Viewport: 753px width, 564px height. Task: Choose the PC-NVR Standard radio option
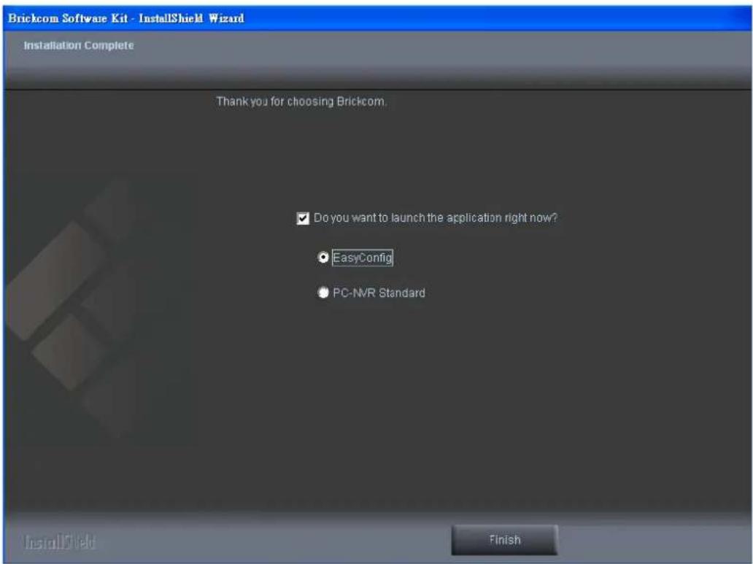click(x=323, y=293)
